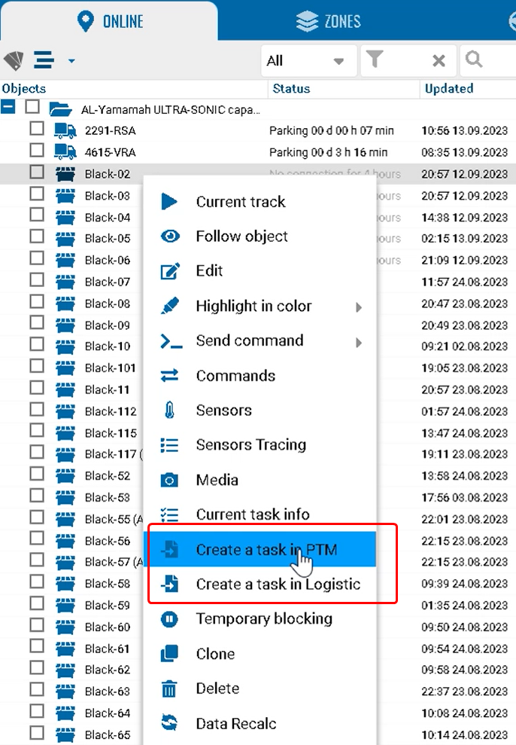Tick the checkbox next to Black-02
The width and height of the screenshot is (516, 745).
(x=37, y=173)
